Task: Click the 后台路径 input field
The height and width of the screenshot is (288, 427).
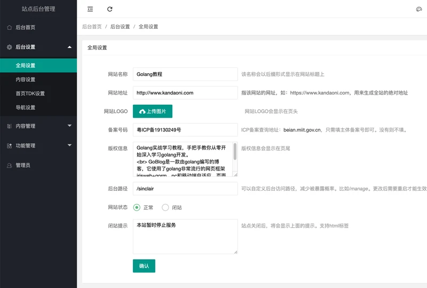Action: 185,189
